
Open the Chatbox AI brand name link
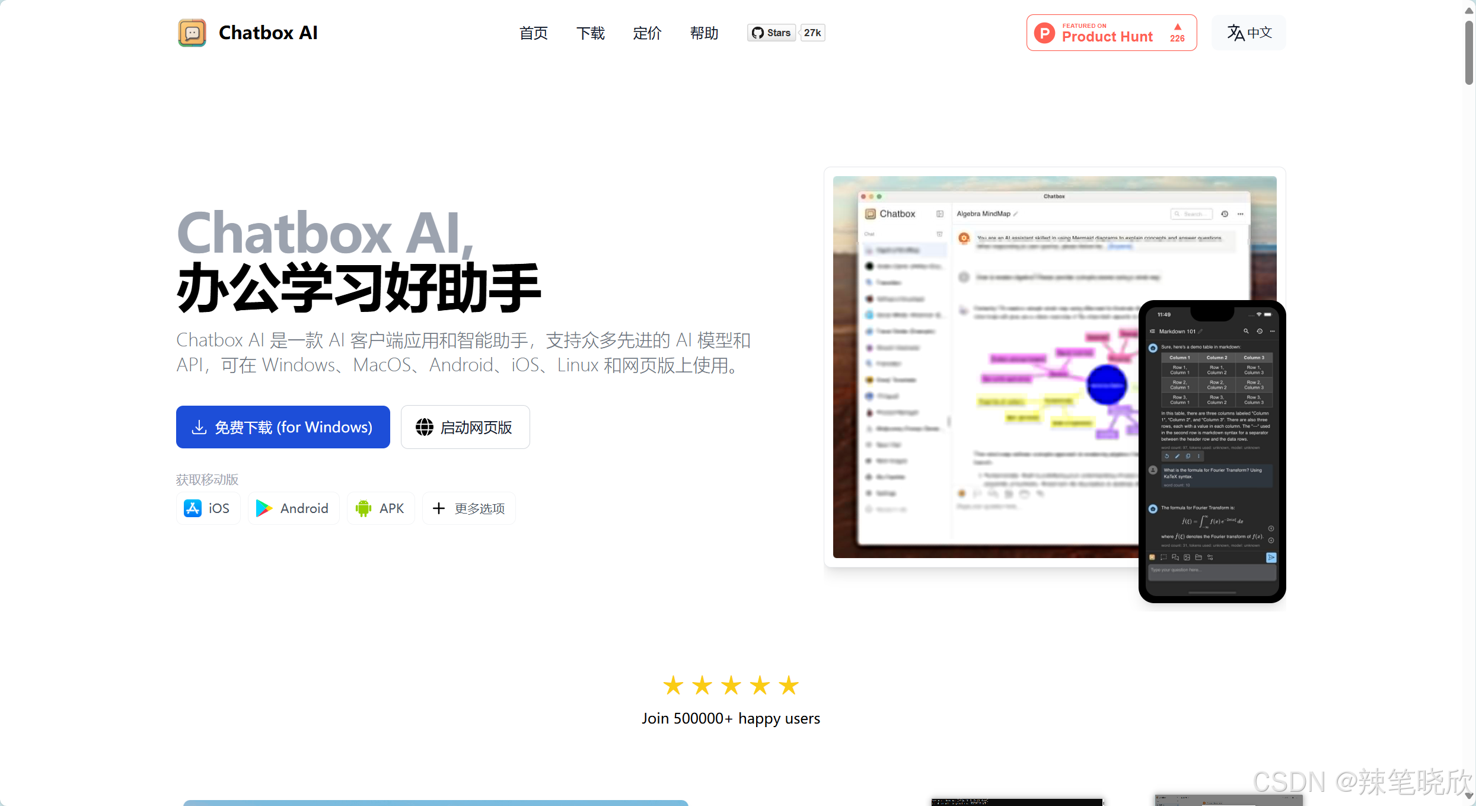(268, 33)
